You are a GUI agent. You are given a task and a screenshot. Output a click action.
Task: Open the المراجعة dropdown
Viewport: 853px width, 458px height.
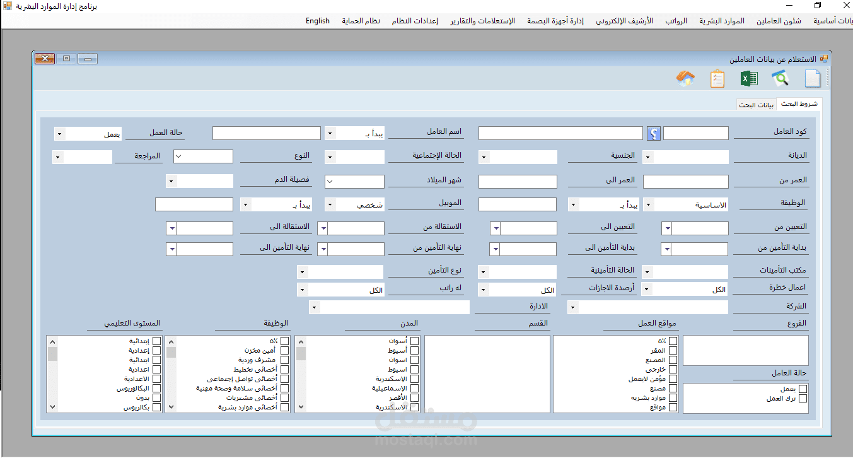click(57, 157)
